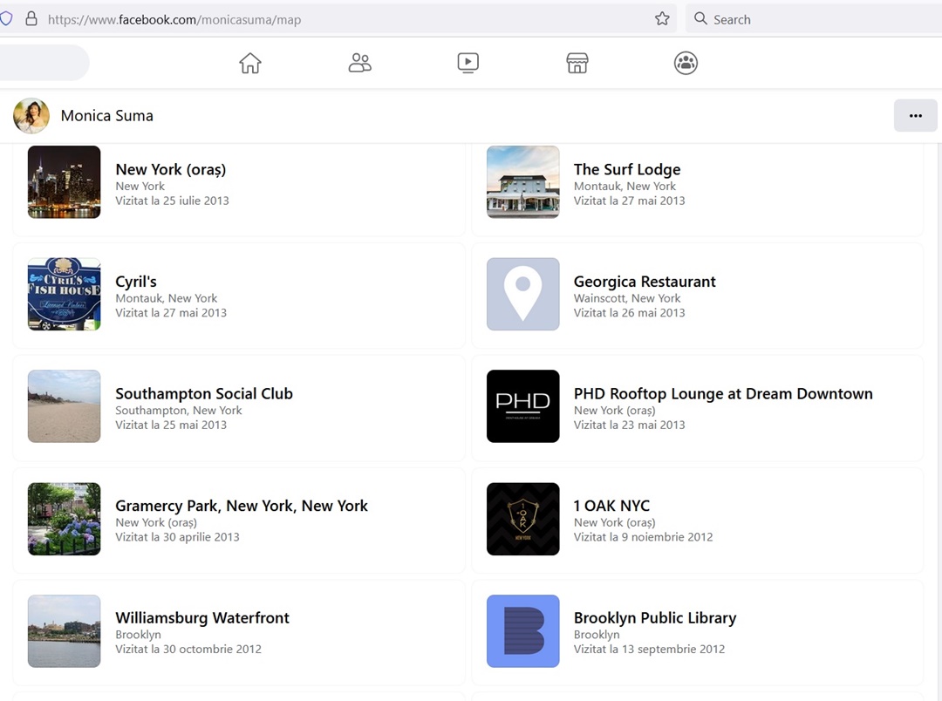Viewport: 942px width, 701px height.
Task: Open the Marketplace icon
Action: 577,63
